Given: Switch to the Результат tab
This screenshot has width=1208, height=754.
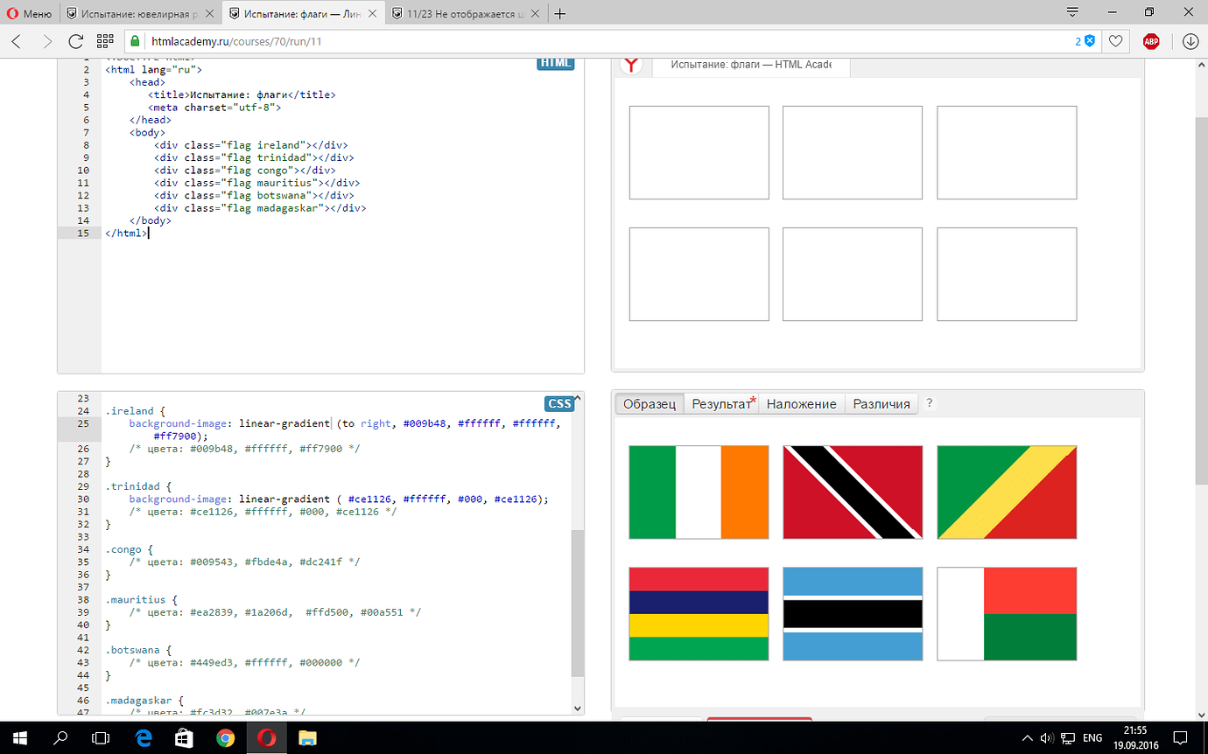Looking at the screenshot, I should (721, 403).
